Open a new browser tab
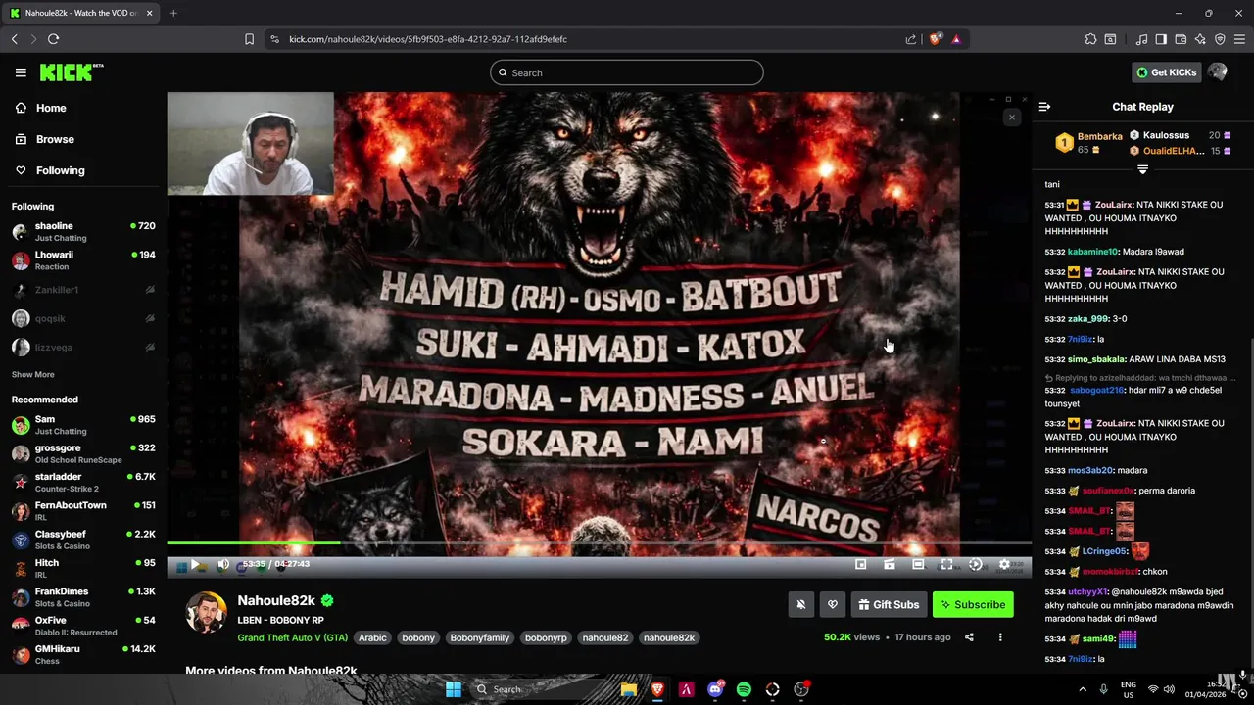 tap(173, 13)
